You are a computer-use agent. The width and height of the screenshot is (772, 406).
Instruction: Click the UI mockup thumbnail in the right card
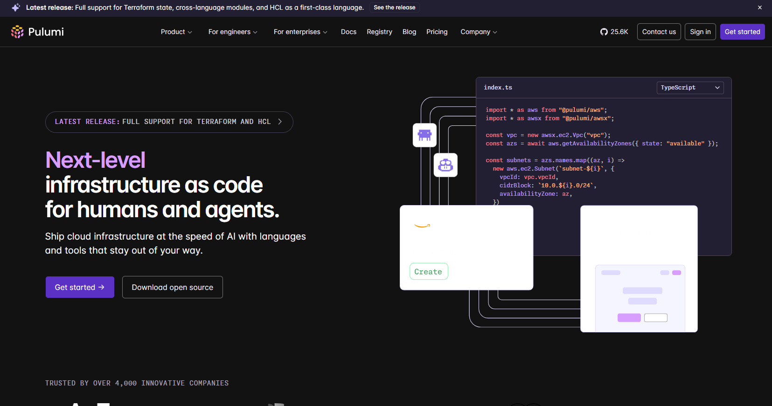pyautogui.click(x=640, y=298)
